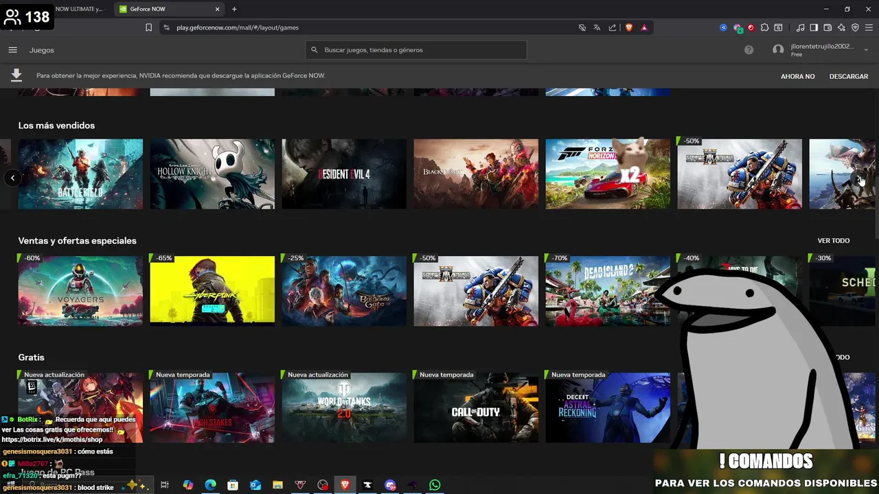
Task: Open Microsoft Edge from the taskbar
Action: (210, 485)
